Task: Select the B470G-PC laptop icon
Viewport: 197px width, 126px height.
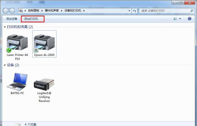Action: click(x=17, y=82)
